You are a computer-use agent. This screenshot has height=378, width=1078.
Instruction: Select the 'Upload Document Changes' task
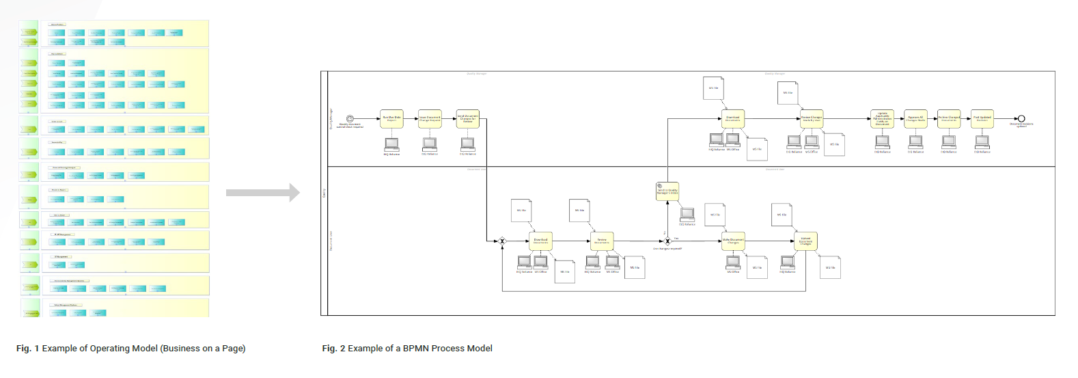(806, 241)
